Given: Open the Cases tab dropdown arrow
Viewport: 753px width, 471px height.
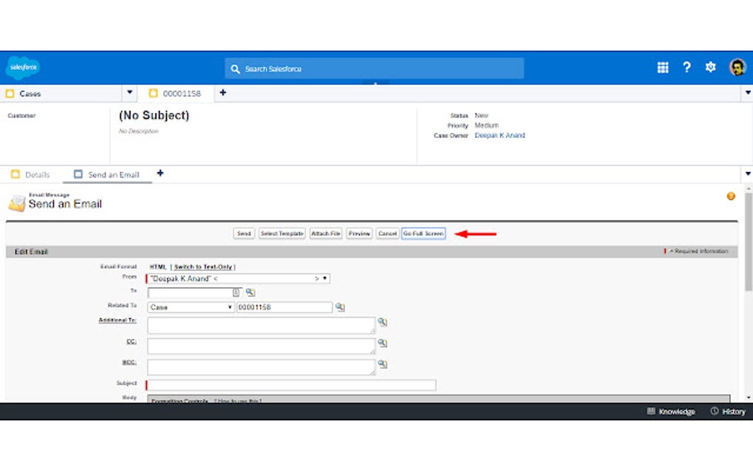Looking at the screenshot, I should (129, 93).
